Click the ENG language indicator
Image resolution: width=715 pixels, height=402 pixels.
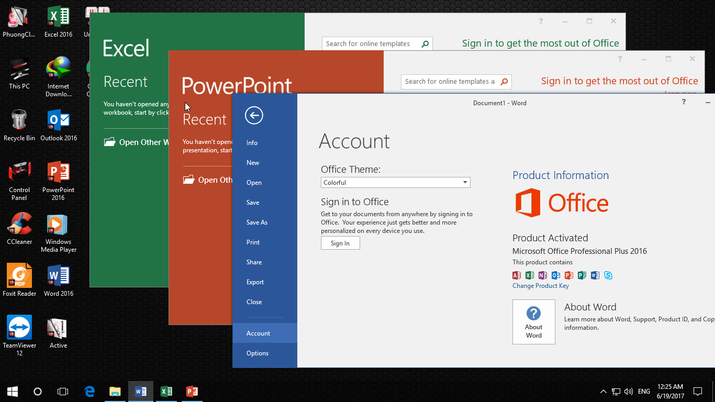point(644,391)
